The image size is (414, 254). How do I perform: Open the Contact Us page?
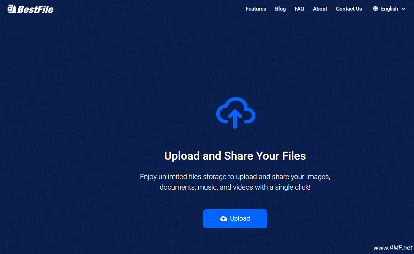(x=349, y=9)
